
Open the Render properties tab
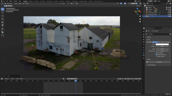pyautogui.click(x=144, y=34)
